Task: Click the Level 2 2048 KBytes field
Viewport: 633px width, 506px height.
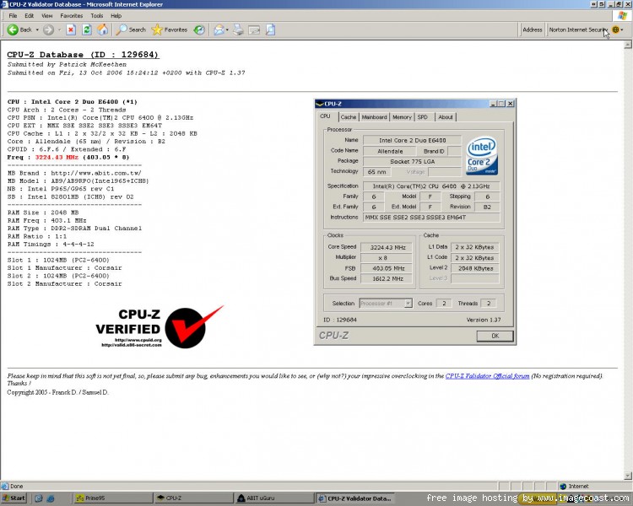Action: [474, 268]
